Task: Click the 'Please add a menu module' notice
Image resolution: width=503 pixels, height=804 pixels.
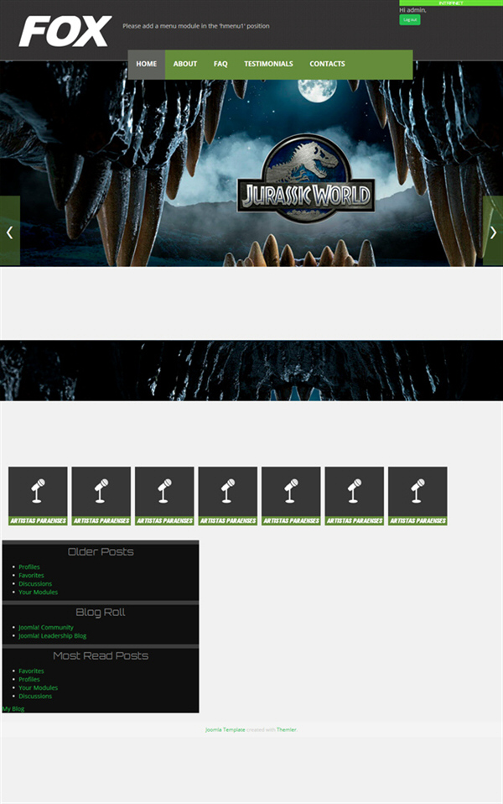Action: 195,26
